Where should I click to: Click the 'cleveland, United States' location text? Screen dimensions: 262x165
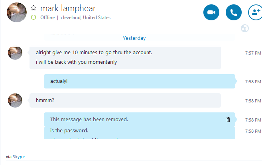click(86, 18)
